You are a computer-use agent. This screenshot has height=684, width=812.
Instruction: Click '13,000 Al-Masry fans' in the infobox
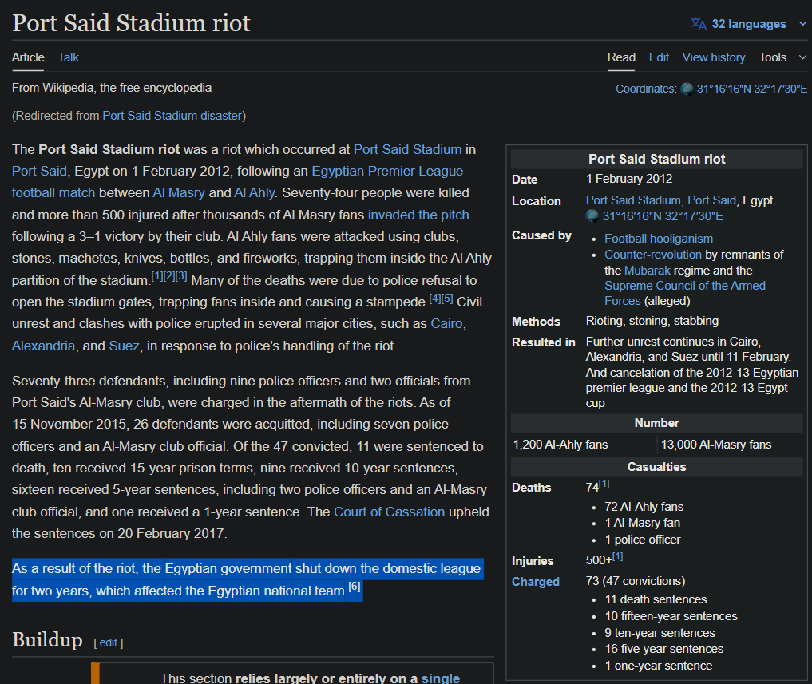[716, 445]
